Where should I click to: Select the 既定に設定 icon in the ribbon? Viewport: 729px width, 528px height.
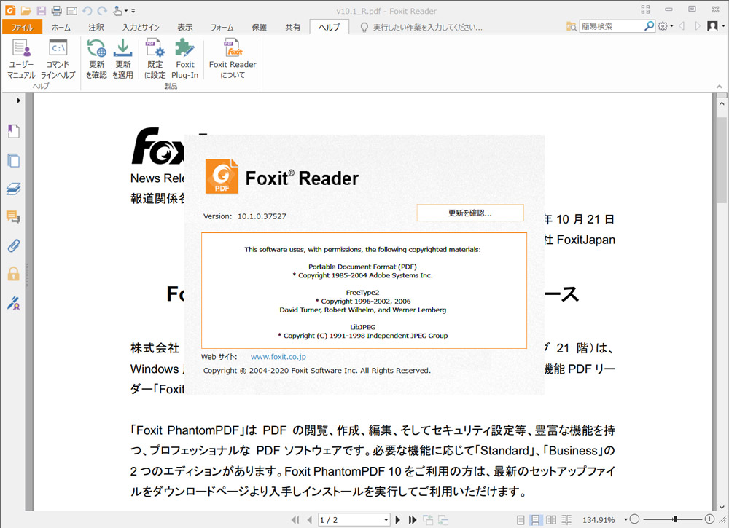154,56
